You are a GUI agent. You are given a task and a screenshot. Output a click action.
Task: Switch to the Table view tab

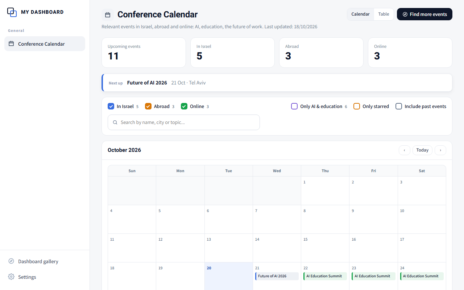384,14
